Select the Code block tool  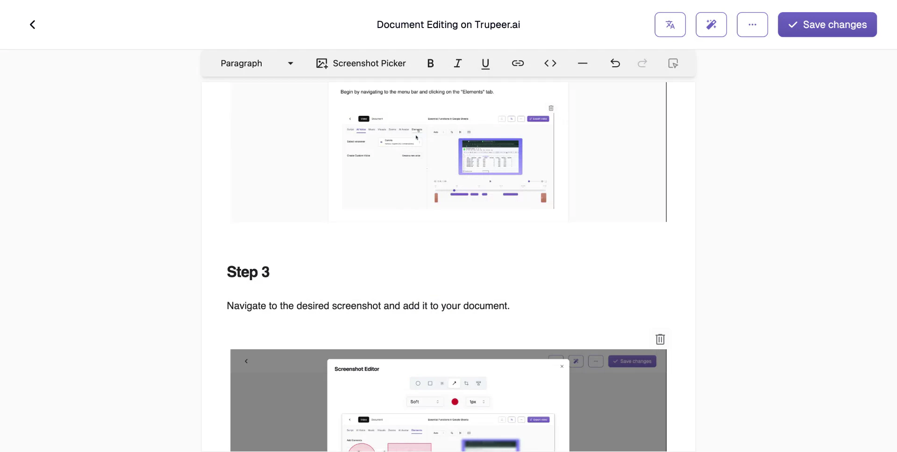pyautogui.click(x=550, y=64)
